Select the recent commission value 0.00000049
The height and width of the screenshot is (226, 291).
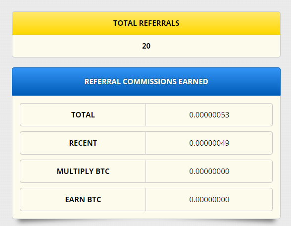click(x=209, y=143)
